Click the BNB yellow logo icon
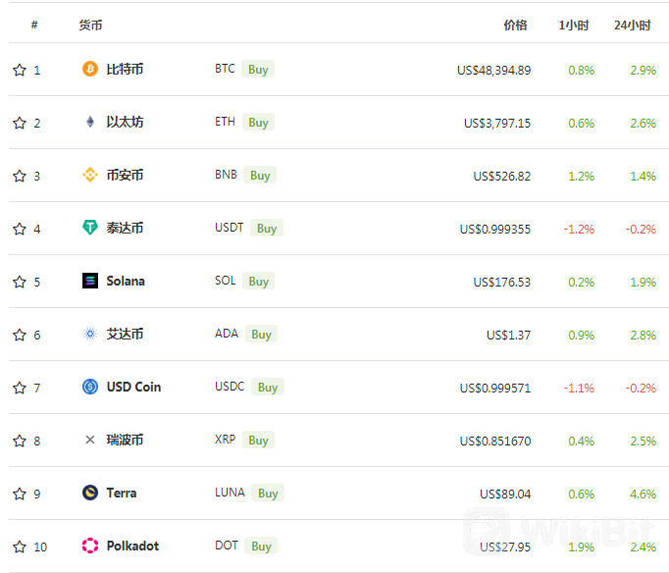Screen dimensions: 669x573 90,175
